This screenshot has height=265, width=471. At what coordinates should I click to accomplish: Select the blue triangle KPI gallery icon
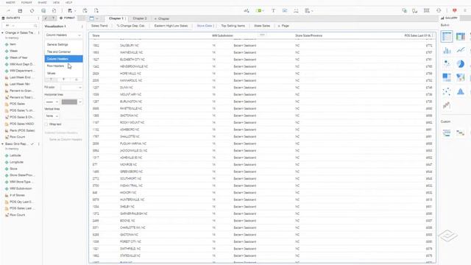[460, 91]
